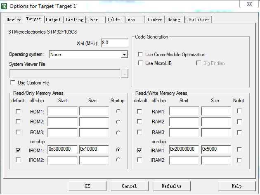Enable NoInit for RAM2
The image size is (260, 195).
239,122
